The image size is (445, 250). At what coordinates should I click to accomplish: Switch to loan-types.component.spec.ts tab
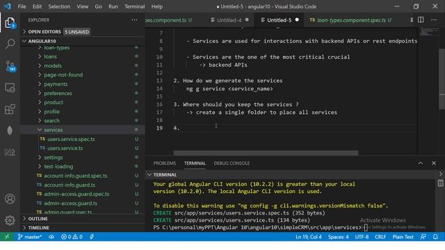pos(351,20)
